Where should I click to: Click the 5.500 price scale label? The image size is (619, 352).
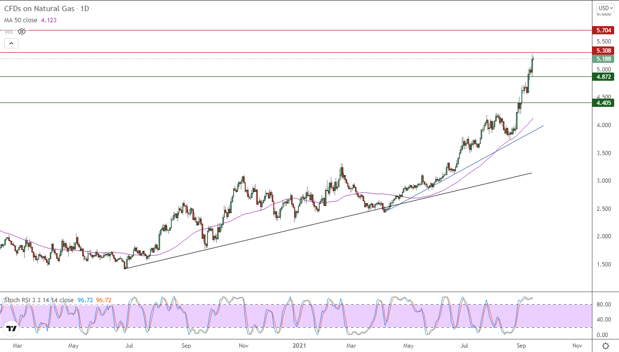pyautogui.click(x=604, y=42)
